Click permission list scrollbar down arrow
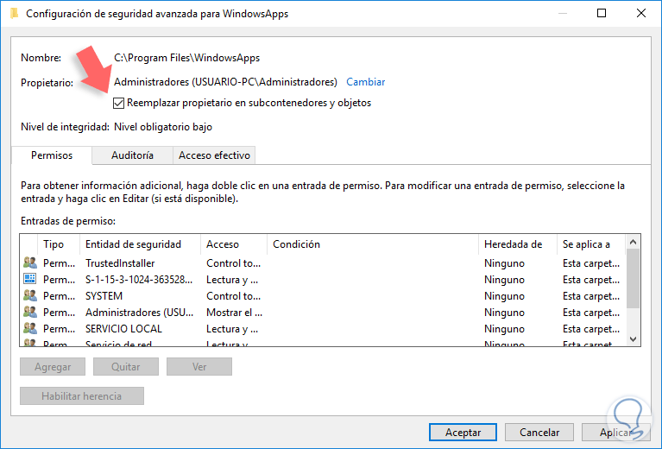Screen dimensions: 662x449 [633, 338]
